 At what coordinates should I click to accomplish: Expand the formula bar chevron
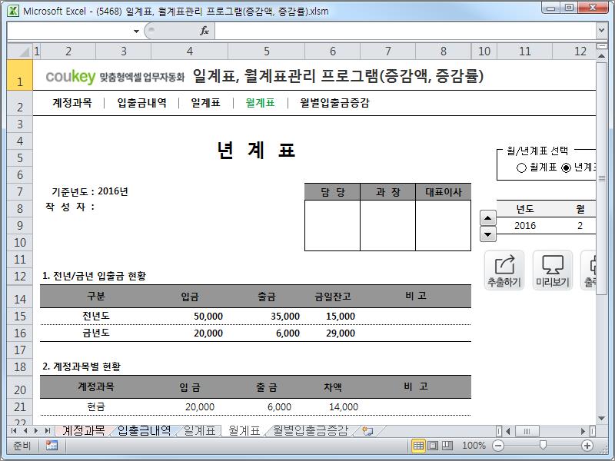(602, 30)
